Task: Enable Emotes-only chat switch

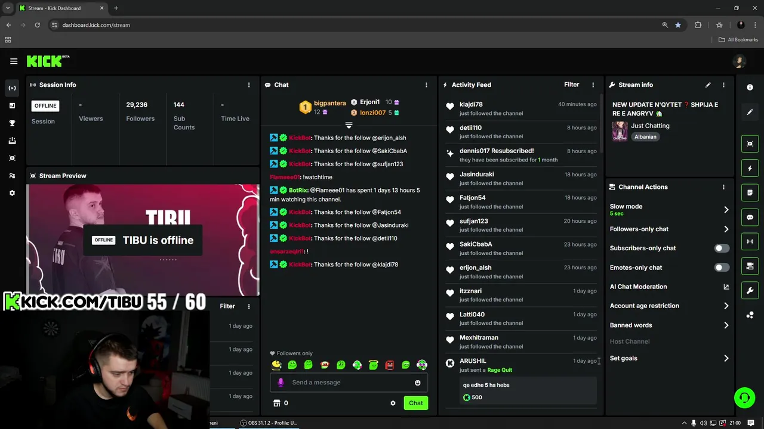Action: coord(722,268)
